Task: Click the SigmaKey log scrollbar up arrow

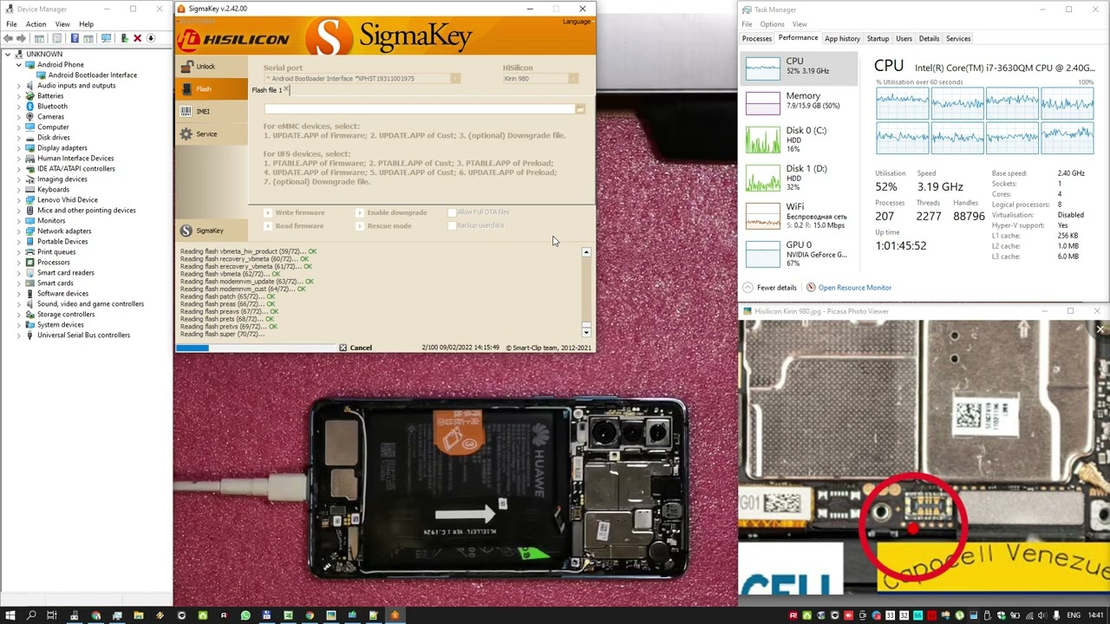Action: 586,252
